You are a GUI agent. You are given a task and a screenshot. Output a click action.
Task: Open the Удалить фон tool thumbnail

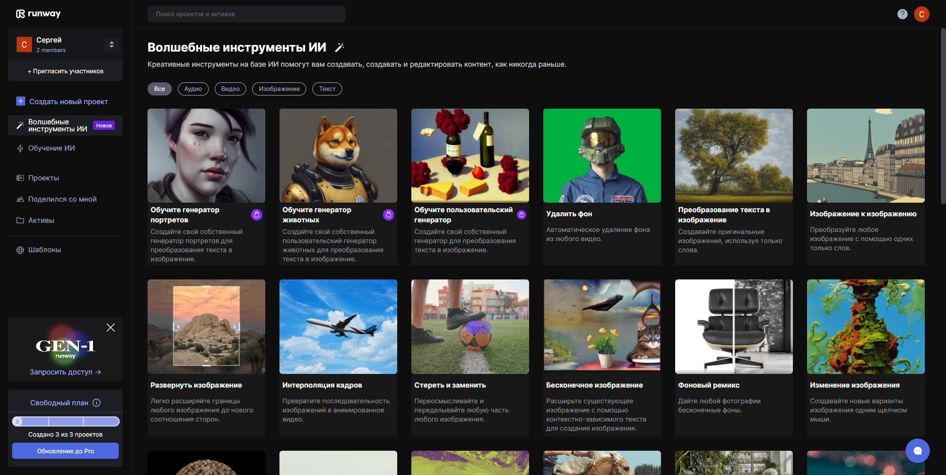[601, 156]
